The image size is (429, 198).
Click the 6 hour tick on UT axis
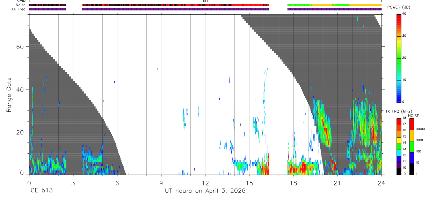pos(117,182)
